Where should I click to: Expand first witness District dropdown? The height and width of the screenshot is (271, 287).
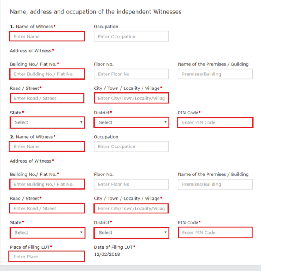131,122
